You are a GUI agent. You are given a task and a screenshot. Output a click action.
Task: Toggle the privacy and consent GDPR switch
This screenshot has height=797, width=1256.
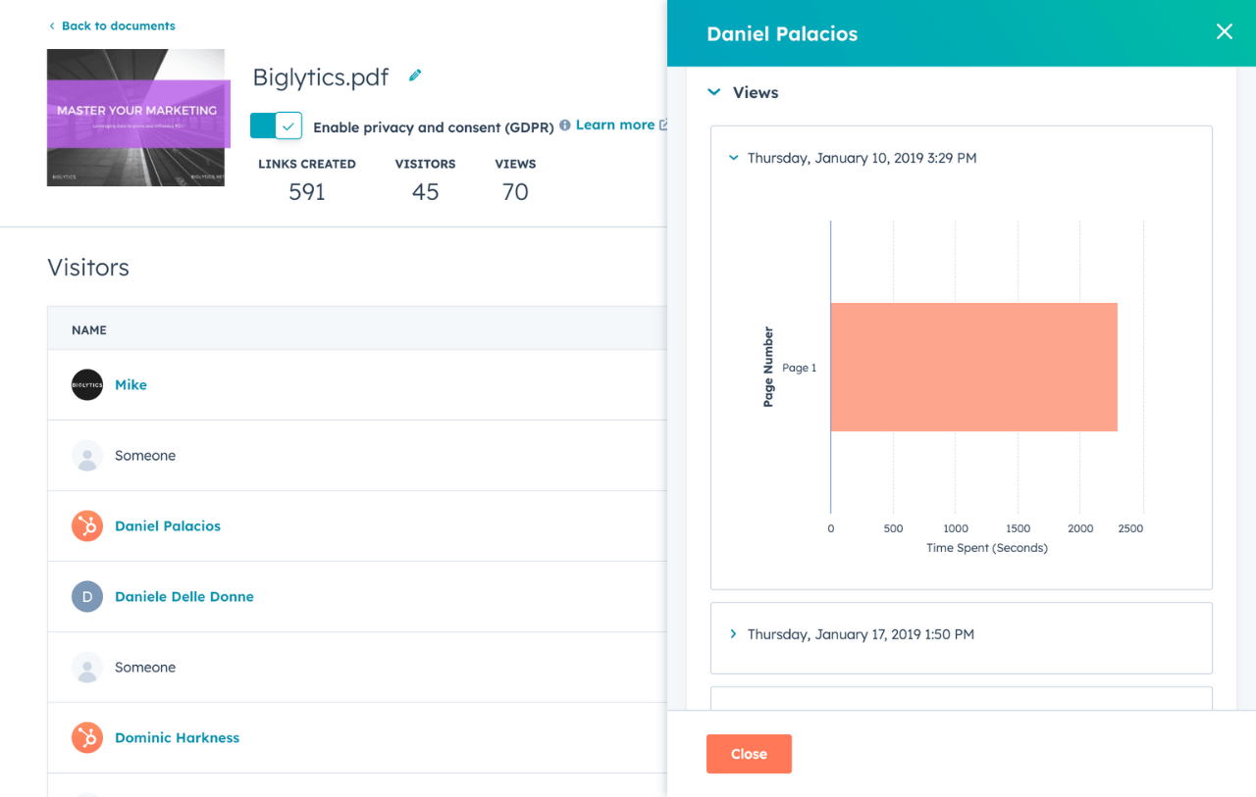pos(276,125)
